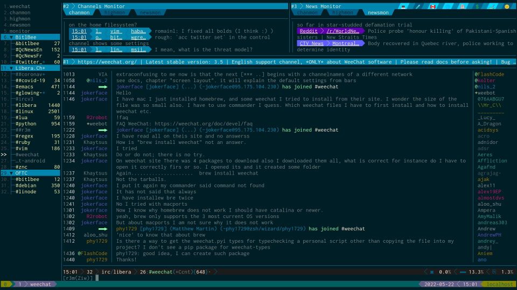The height and width of the screenshot is (290, 517).
Task: Open the weechat.org link in topic bar
Action: [x=107, y=62]
